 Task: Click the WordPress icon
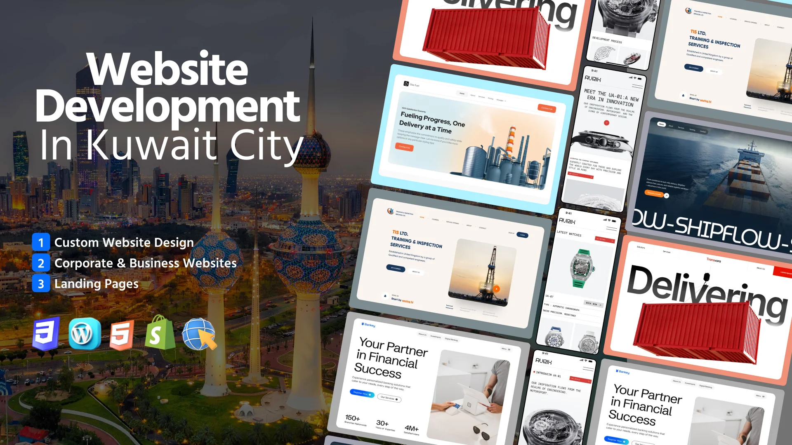coord(84,335)
